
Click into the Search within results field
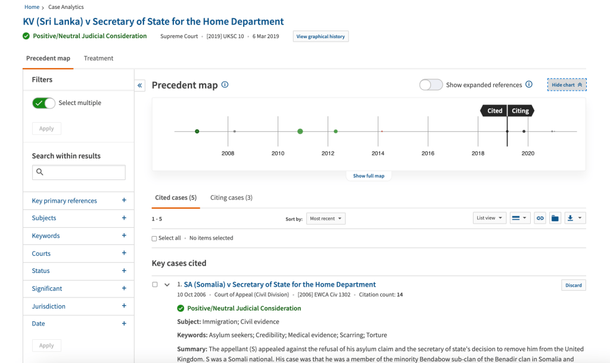click(83, 172)
